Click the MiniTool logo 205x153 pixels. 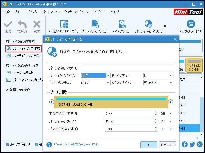pos(188,12)
